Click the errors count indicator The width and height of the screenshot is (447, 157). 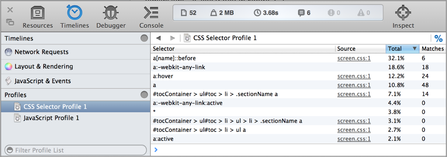click(331, 13)
